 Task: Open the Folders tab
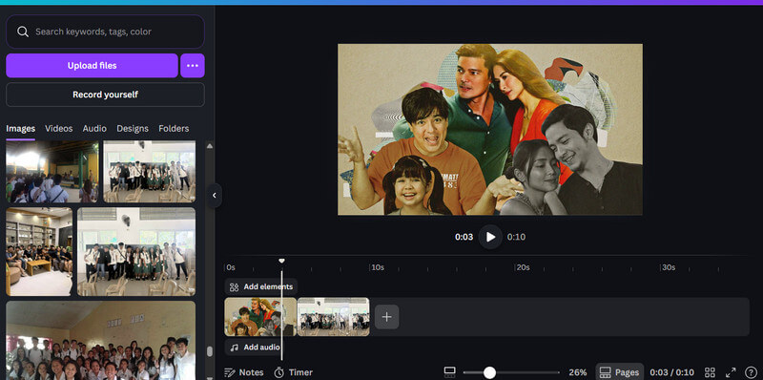tap(174, 129)
